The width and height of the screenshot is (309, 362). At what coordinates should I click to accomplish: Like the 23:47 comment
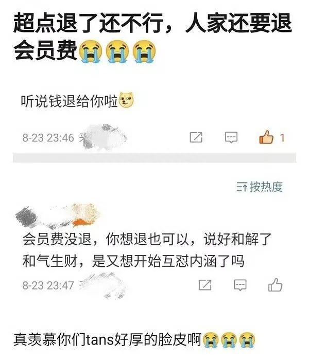275,285
